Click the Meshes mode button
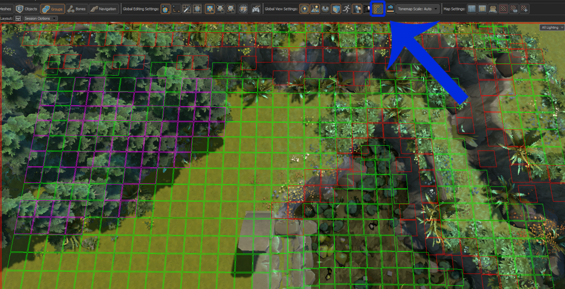 5,8
